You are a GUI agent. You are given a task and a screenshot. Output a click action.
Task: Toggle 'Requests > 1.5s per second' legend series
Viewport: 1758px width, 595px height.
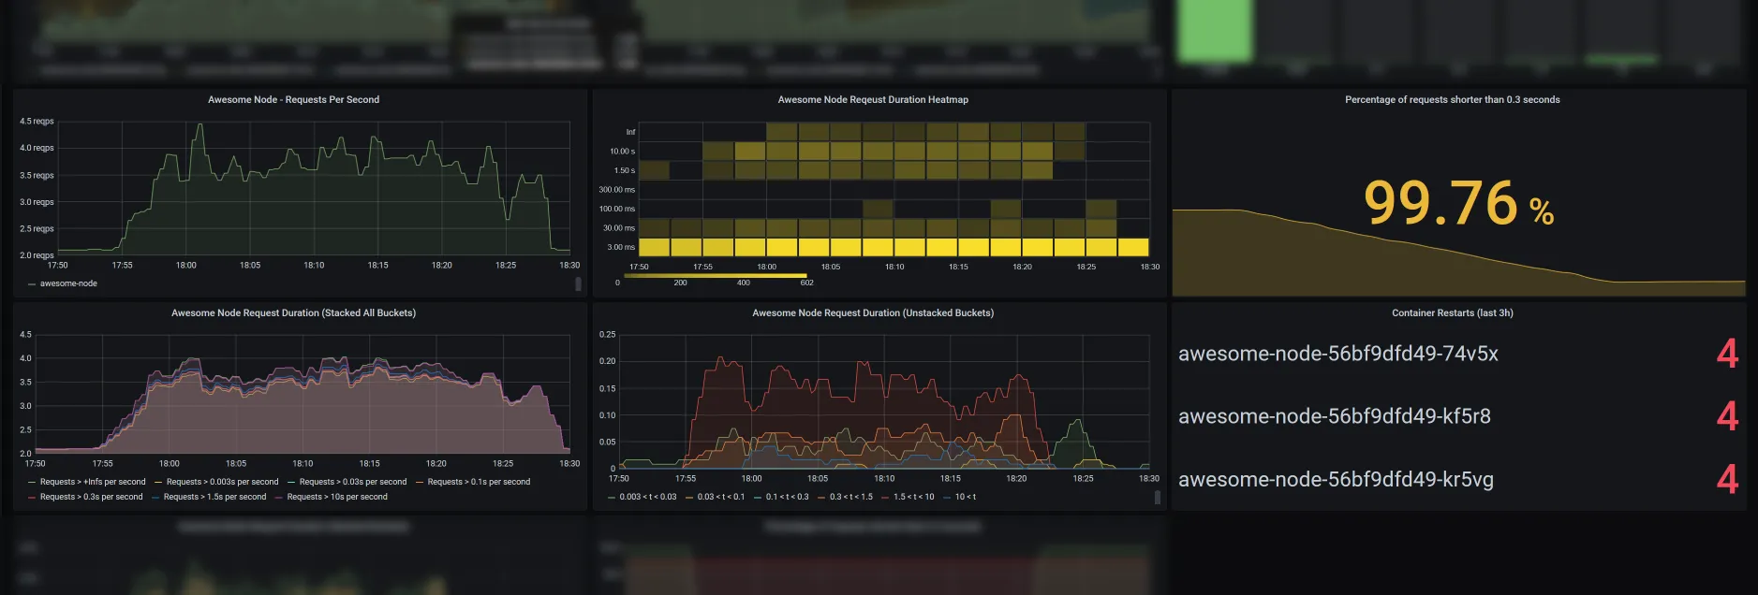pyautogui.click(x=214, y=497)
